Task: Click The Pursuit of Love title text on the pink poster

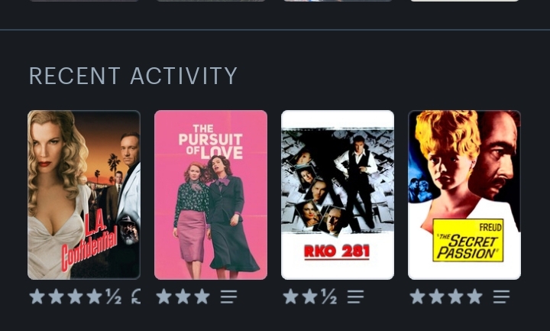Action: point(211,142)
